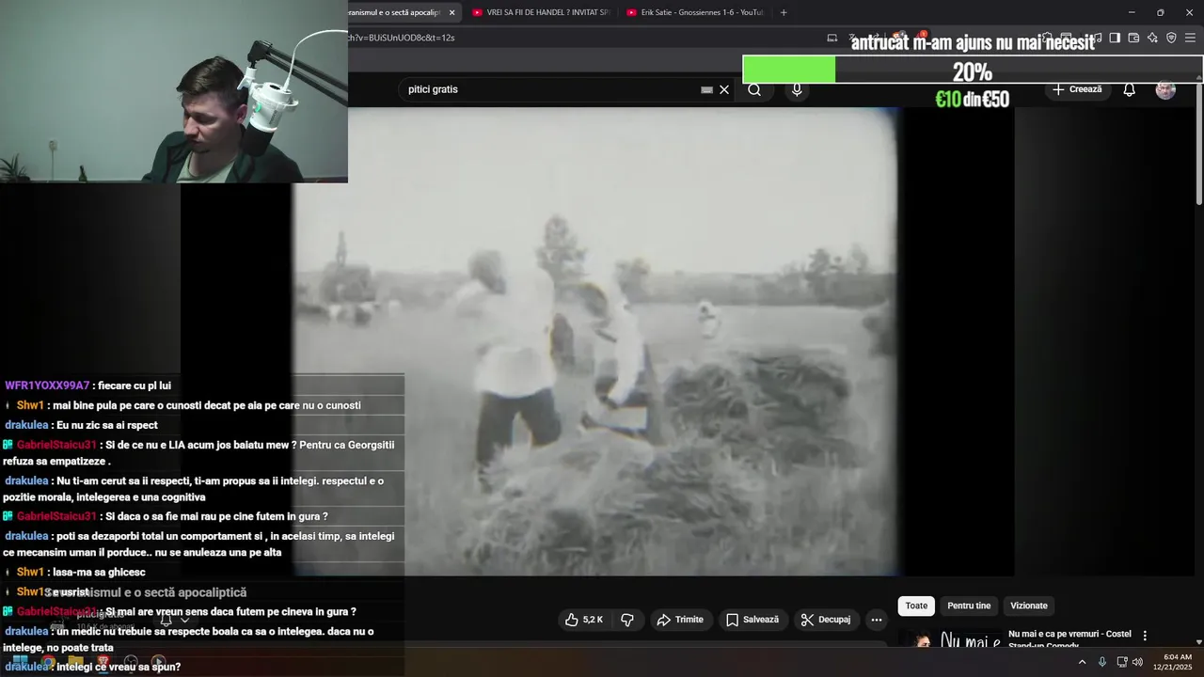Click chat username WFR1YOXX99A7
Viewport: 1204px width, 677px height.
47,386
